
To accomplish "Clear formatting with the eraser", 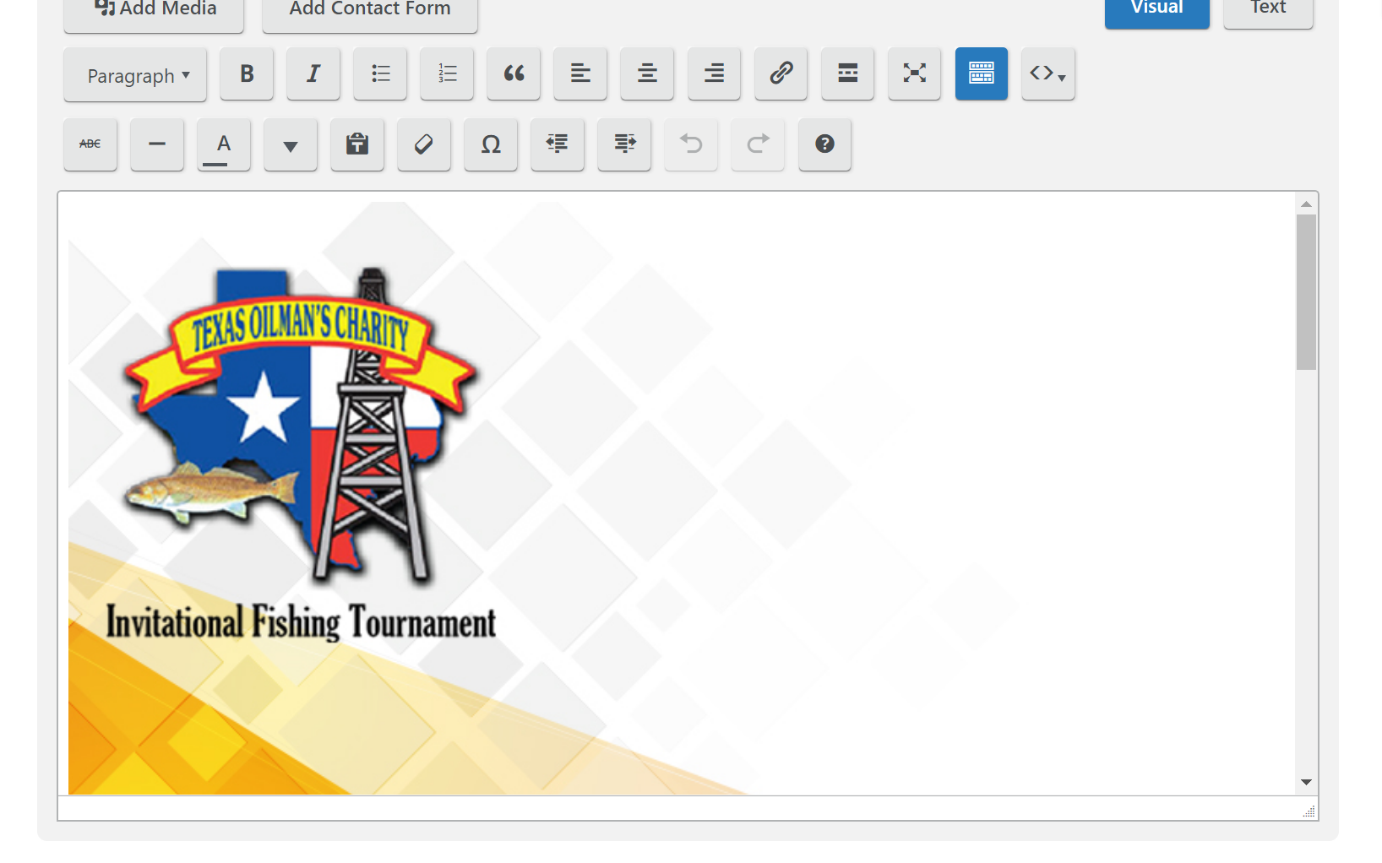I will (424, 144).
